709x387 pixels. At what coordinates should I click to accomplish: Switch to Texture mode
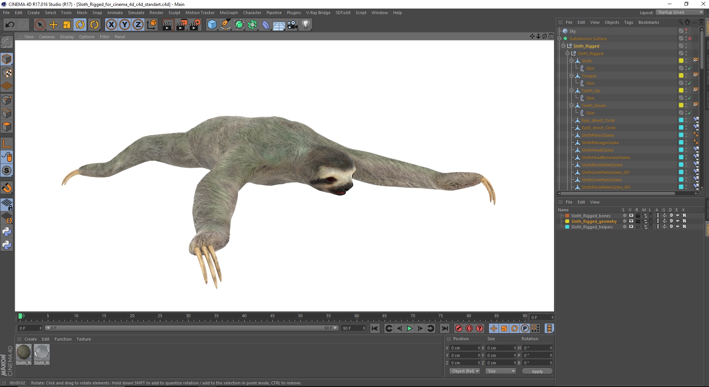[7, 73]
